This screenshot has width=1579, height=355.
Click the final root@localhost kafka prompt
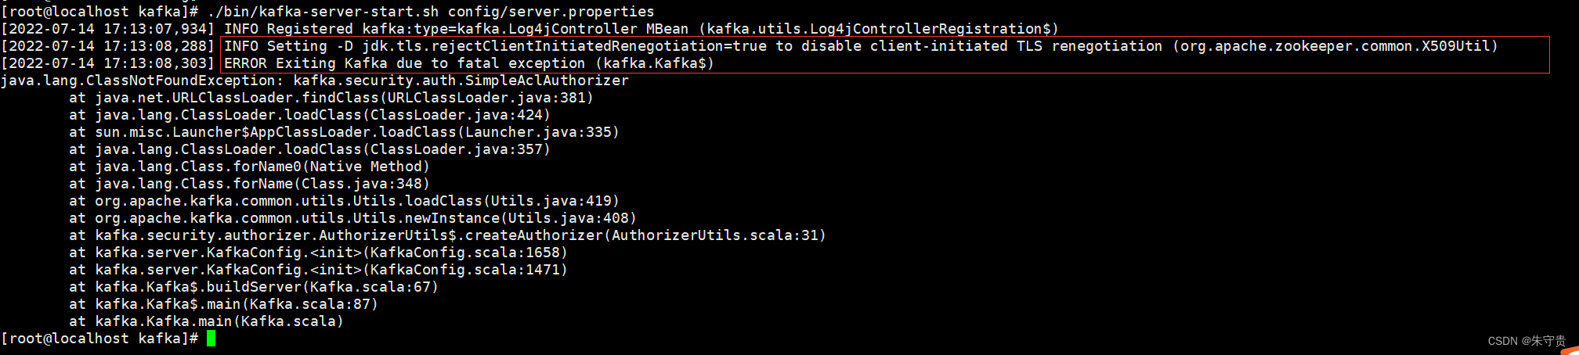[99, 339]
